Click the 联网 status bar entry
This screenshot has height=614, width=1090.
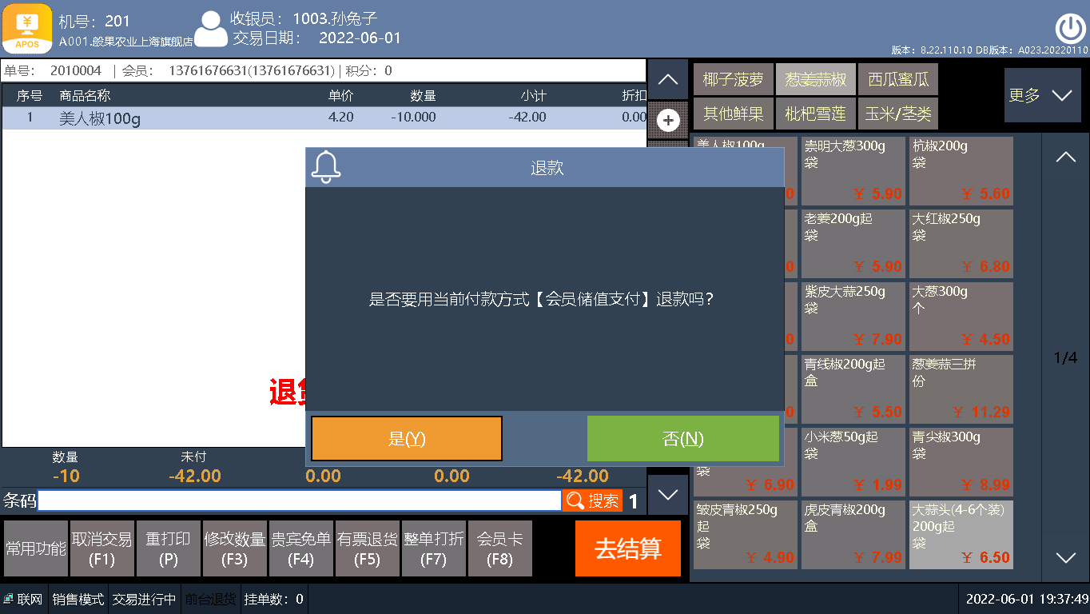23,599
